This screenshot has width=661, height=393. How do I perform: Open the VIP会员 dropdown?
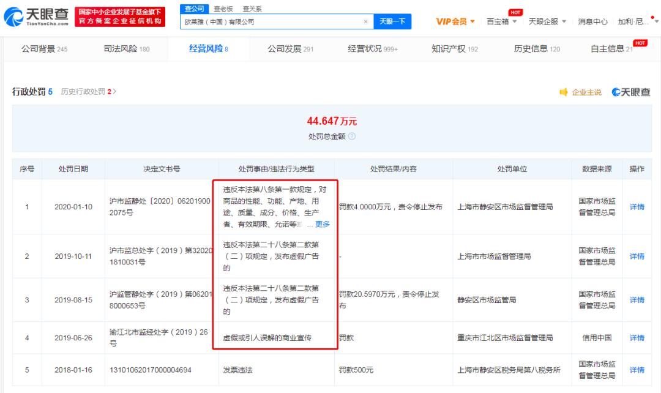click(455, 21)
